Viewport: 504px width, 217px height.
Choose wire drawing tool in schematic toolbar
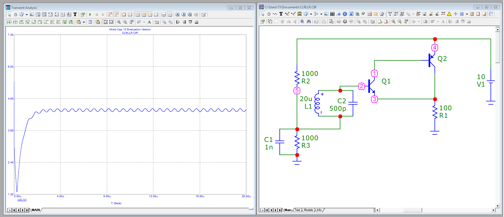[x=287, y=14]
